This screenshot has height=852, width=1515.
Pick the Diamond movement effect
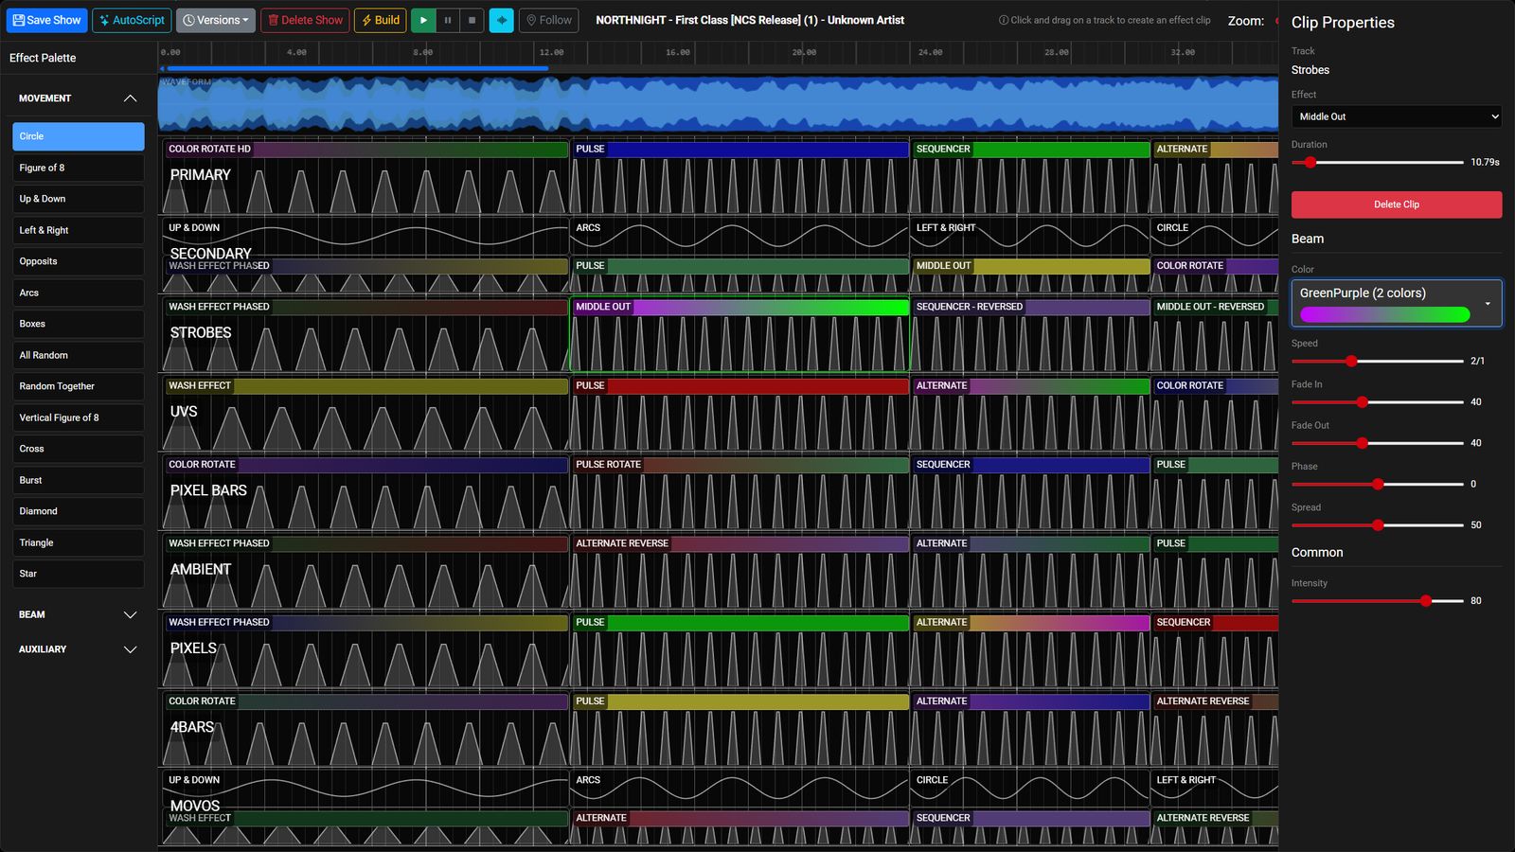point(78,511)
